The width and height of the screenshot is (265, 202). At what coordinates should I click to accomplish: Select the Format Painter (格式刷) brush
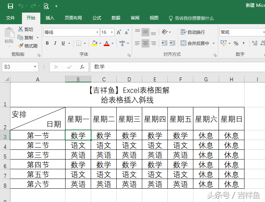(x=21, y=46)
